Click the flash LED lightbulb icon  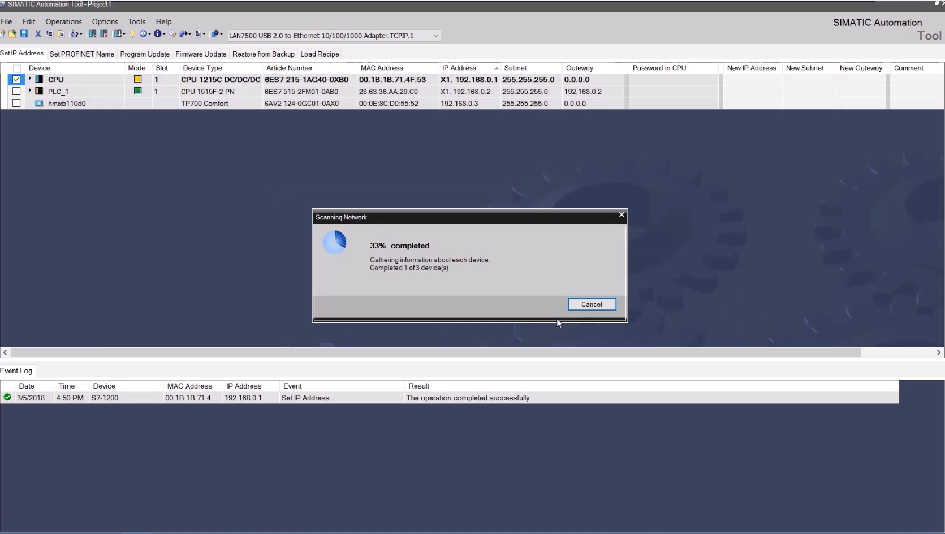point(132,34)
